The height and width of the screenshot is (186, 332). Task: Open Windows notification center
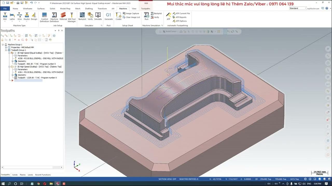point(326,184)
